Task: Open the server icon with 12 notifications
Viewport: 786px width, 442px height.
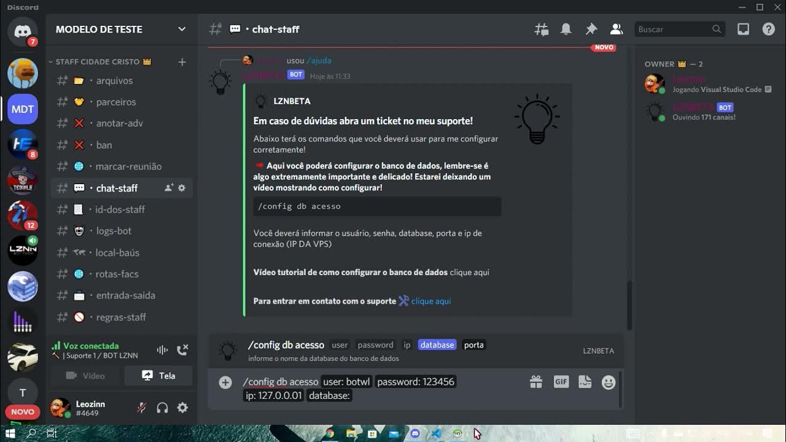Action: [23, 215]
